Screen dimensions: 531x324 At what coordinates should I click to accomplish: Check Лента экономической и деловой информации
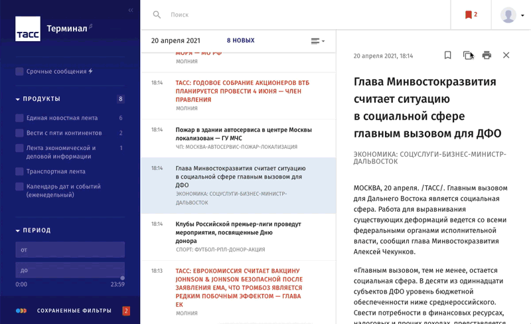click(19, 148)
